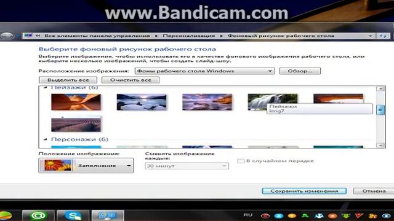Click the scrollbar up arrow in wallpaper list

pos(380,88)
